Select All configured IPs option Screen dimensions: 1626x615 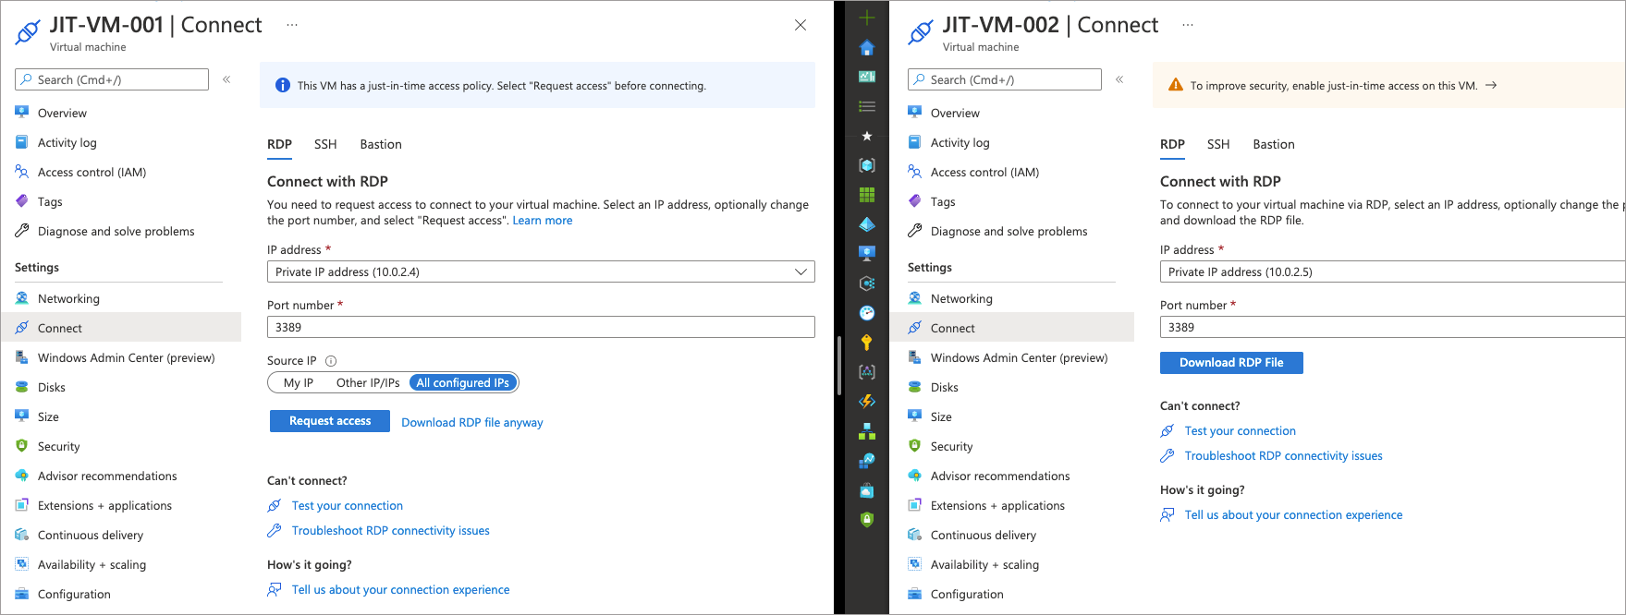point(463,382)
